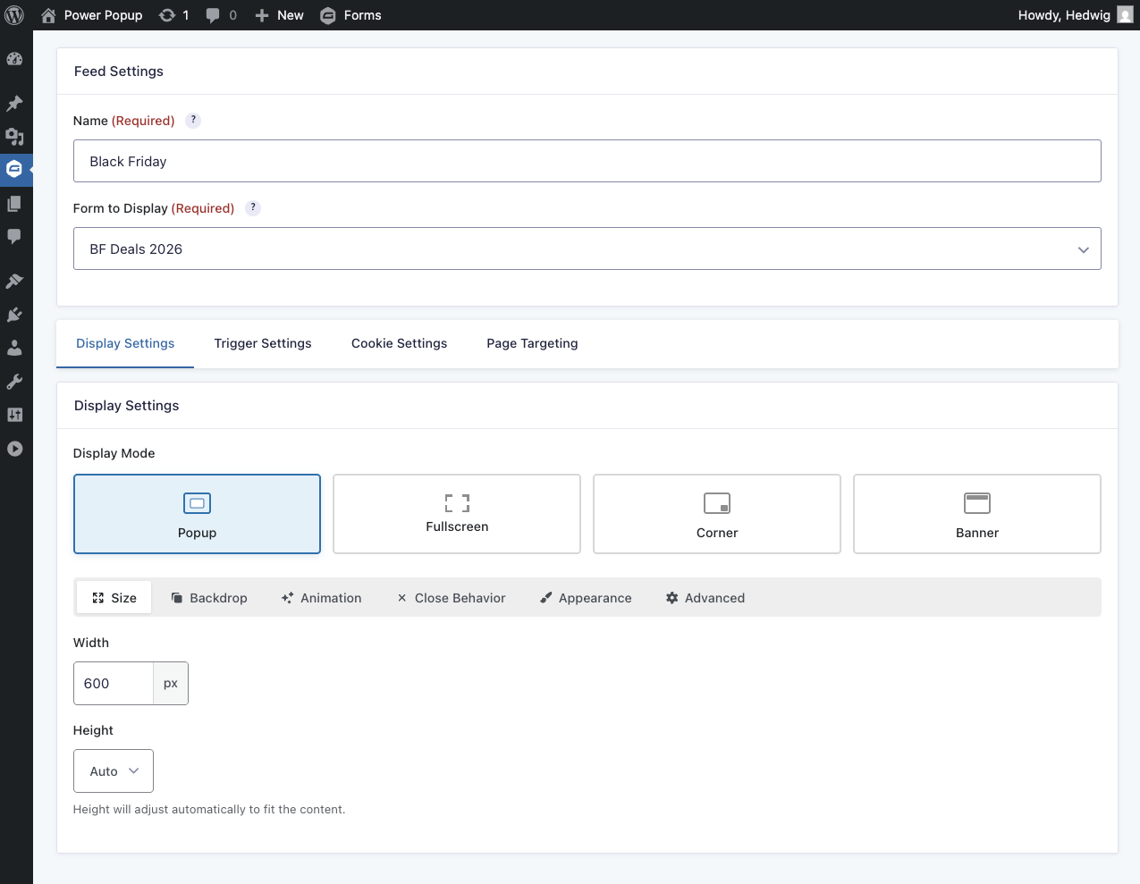Open the Backdrop sub-tab

209,598
